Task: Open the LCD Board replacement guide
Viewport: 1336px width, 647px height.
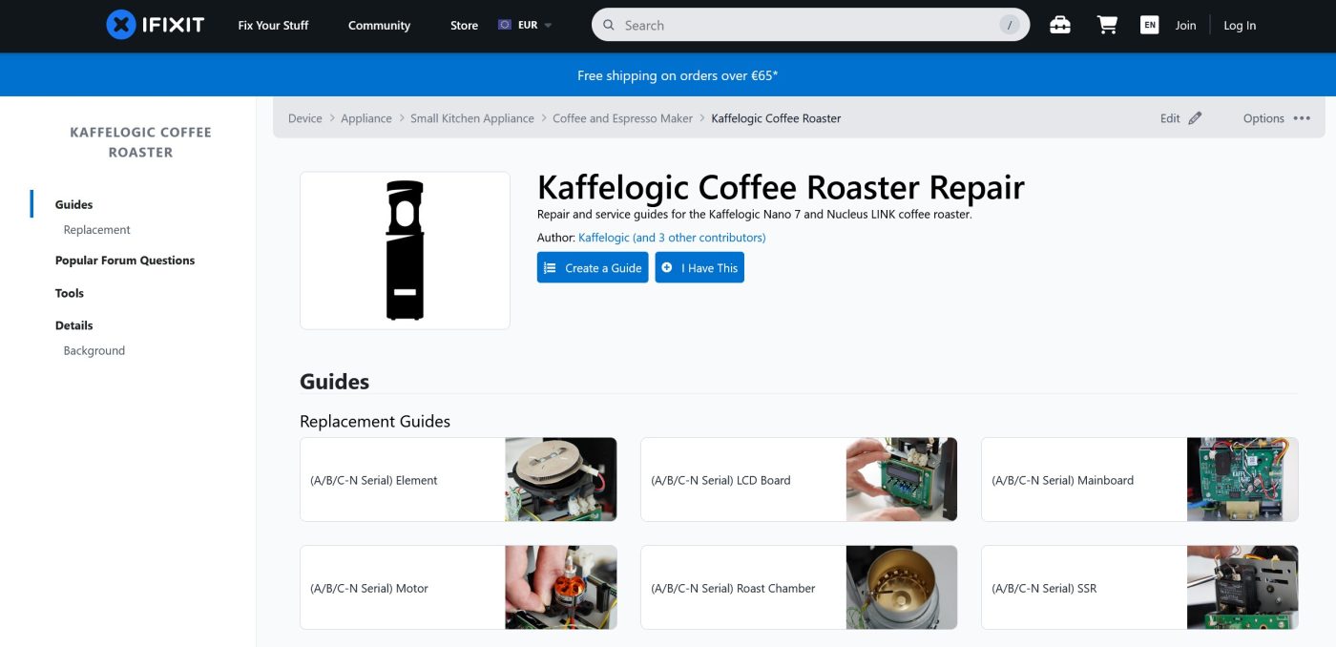Action: [798, 480]
